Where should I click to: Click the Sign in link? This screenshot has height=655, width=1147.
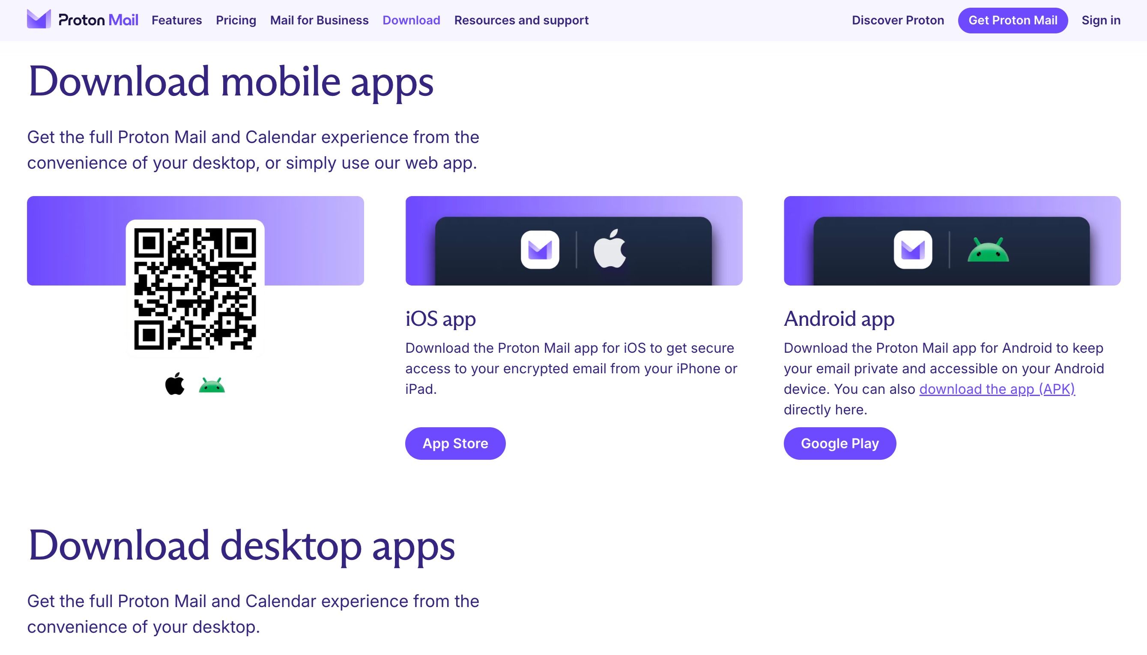tap(1101, 20)
